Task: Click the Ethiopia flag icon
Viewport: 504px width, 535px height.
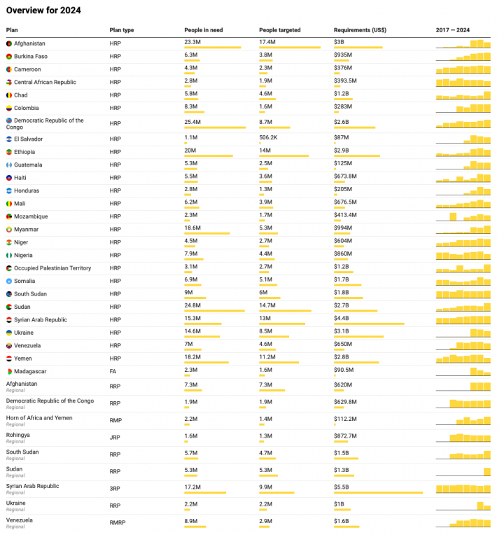Action: click(x=9, y=152)
